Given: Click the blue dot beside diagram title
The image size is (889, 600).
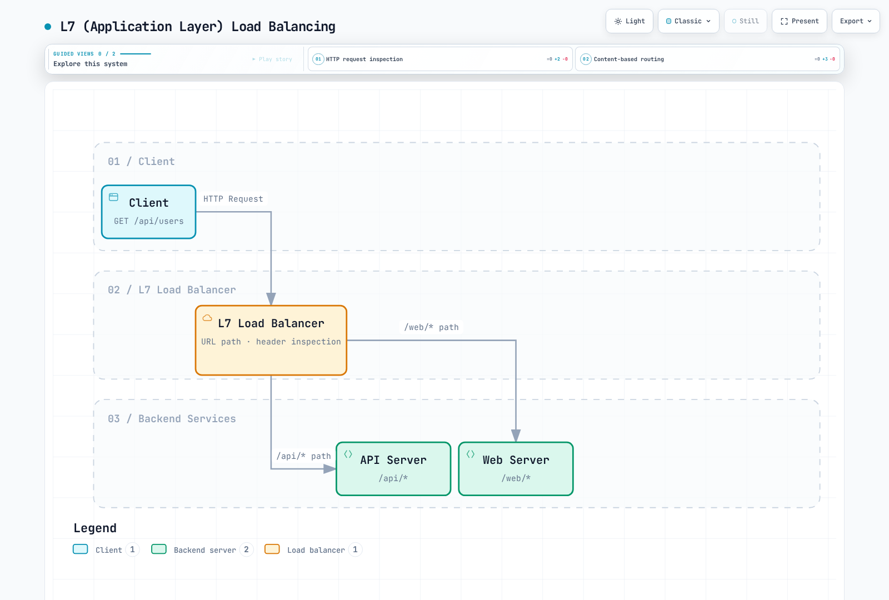Looking at the screenshot, I should tap(48, 27).
